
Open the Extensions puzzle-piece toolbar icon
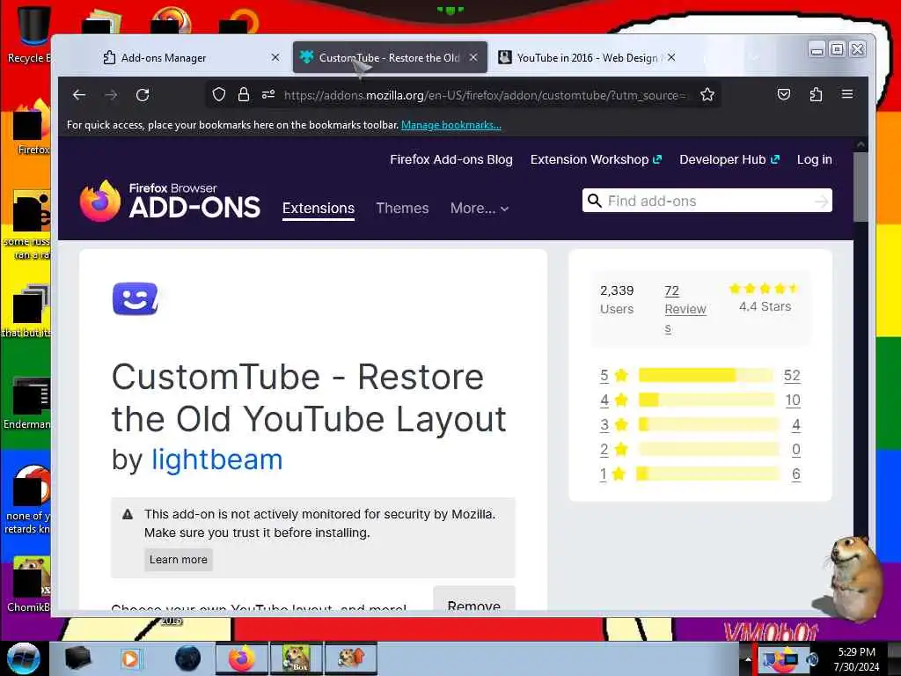tap(816, 94)
